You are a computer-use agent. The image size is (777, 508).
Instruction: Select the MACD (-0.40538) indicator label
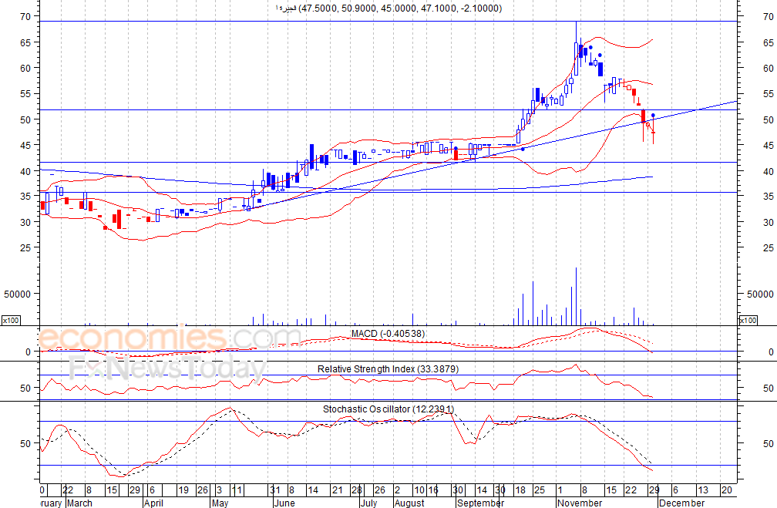[388, 334]
